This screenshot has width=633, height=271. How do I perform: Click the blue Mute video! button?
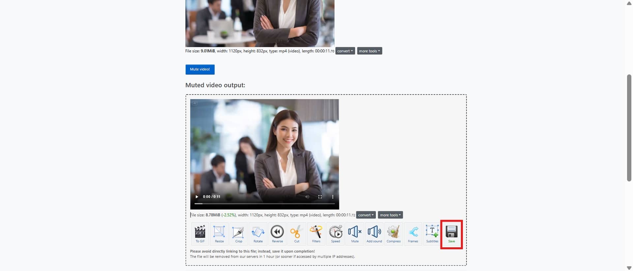[x=200, y=69]
